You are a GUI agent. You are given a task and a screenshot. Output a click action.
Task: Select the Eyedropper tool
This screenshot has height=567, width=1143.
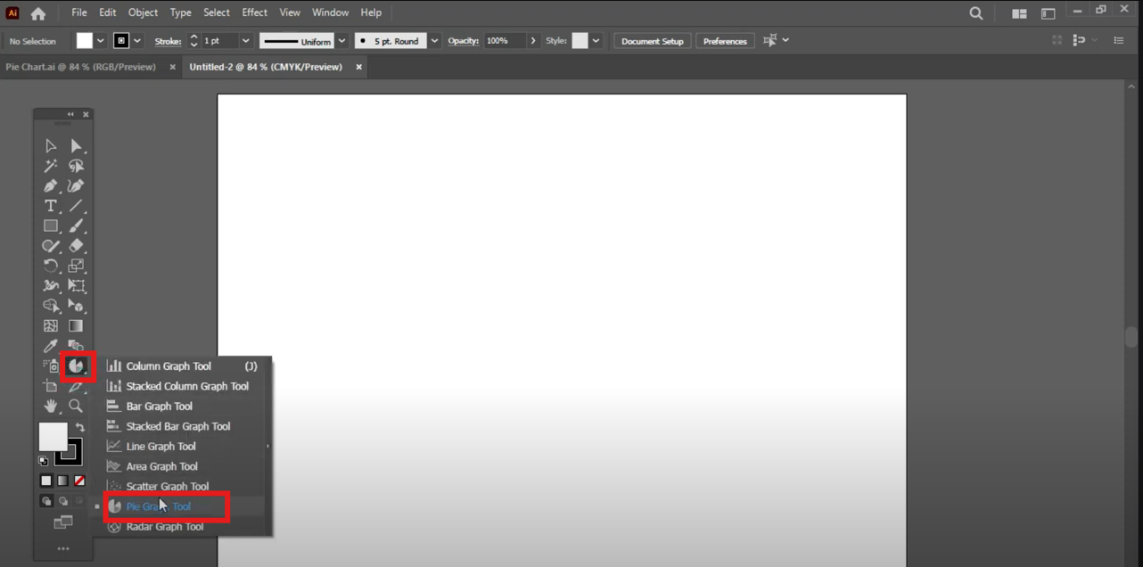[51, 346]
